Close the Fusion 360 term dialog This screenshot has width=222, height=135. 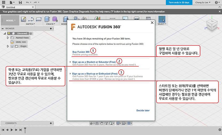[152, 23]
